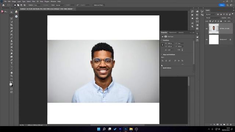Toggle link width and height proportions
This screenshot has height=132, width=235.
coord(163,45)
